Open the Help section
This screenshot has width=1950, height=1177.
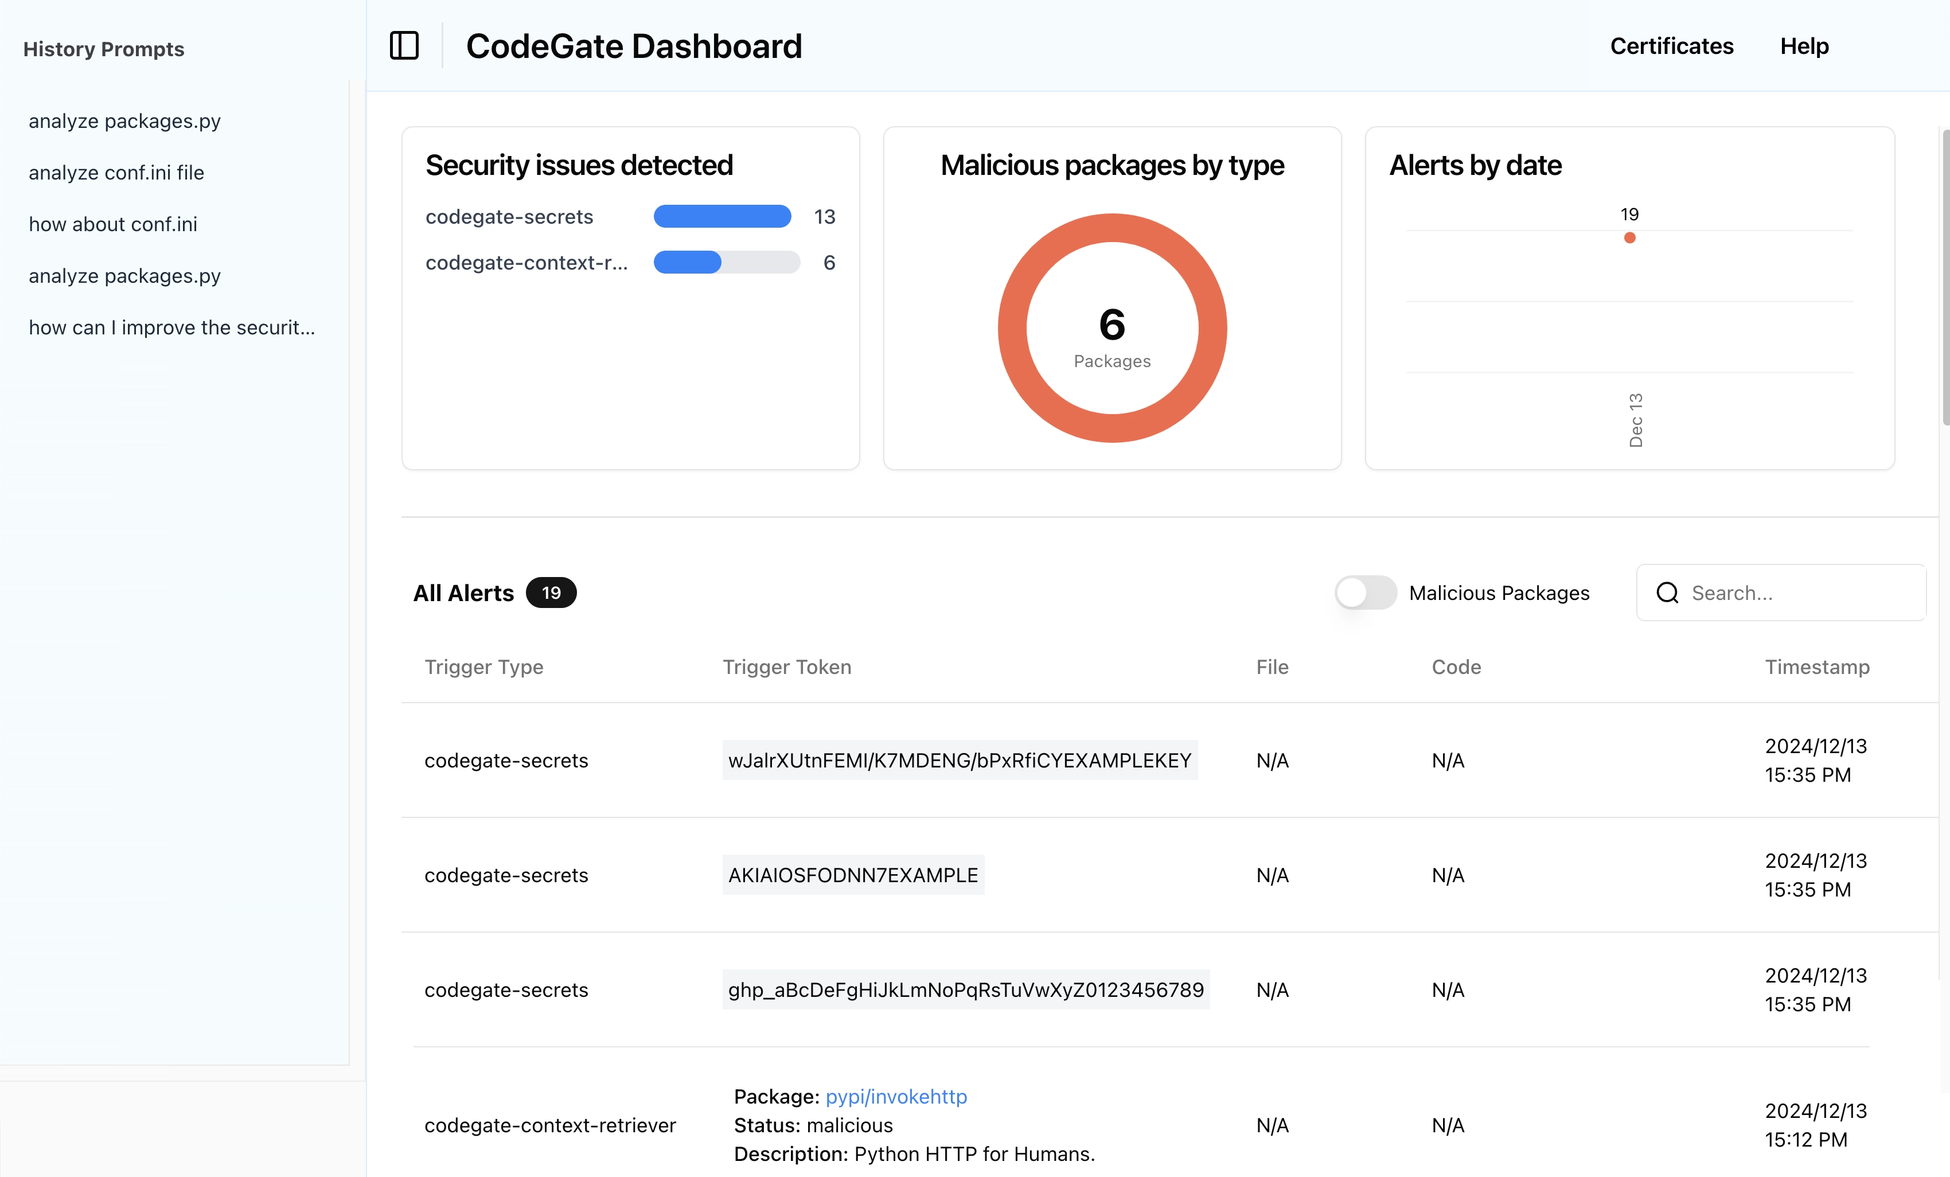tap(1805, 45)
